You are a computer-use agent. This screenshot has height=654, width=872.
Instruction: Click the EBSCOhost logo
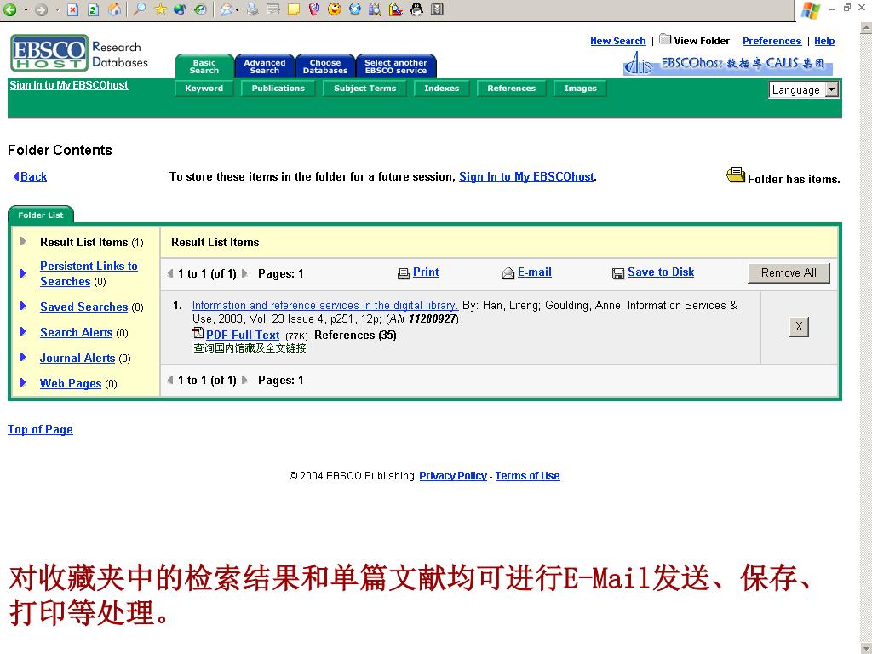point(49,53)
